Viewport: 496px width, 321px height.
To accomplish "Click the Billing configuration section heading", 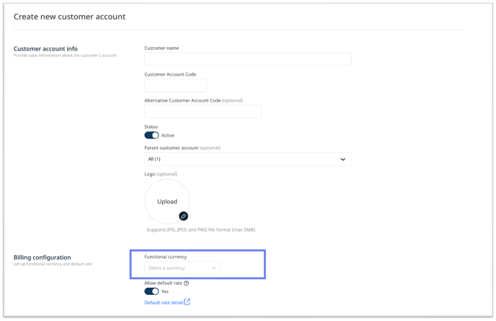I will click(x=42, y=258).
